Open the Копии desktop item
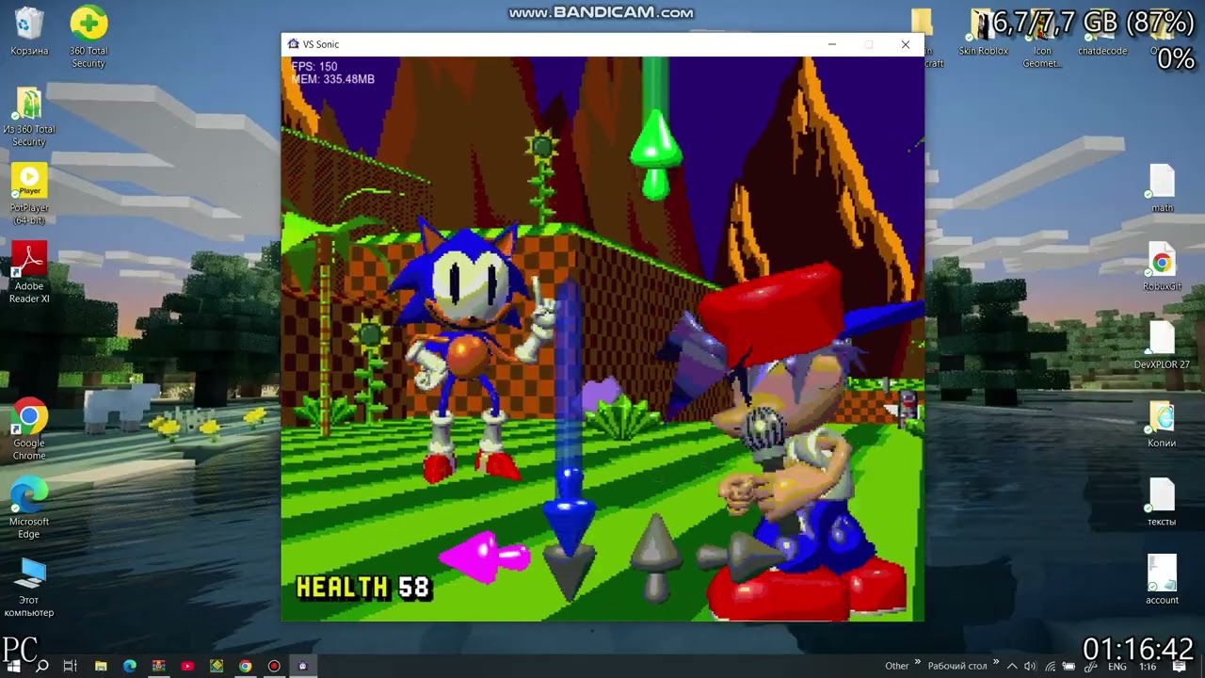The width and height of the screenshot is (1205, 678). [x=1162, y=424]
